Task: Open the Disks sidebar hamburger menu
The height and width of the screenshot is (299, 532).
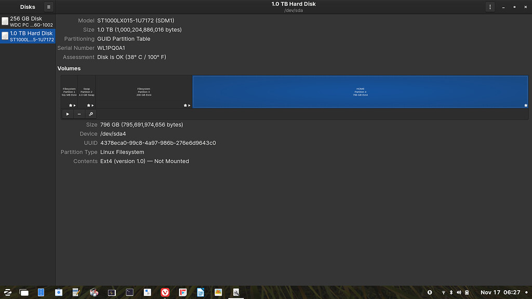Action: pyautogui.click(x=48, y=7)
